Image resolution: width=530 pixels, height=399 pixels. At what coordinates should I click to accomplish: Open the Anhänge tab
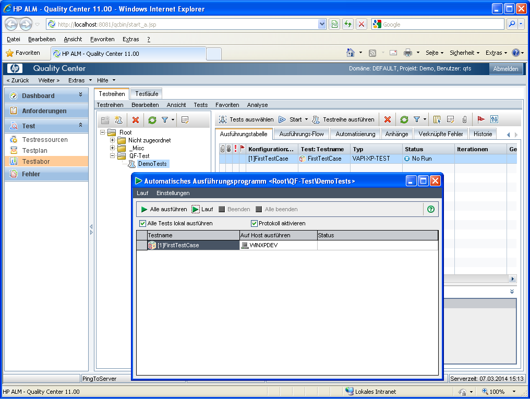[x=397, y=134]
